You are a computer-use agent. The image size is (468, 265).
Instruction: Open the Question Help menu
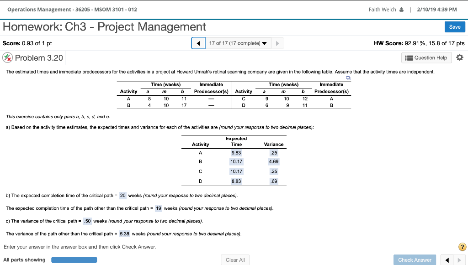425,57
